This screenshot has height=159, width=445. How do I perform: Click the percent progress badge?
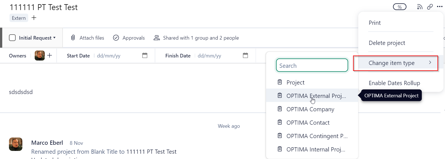pyautogui.click(x=400, y=7)
